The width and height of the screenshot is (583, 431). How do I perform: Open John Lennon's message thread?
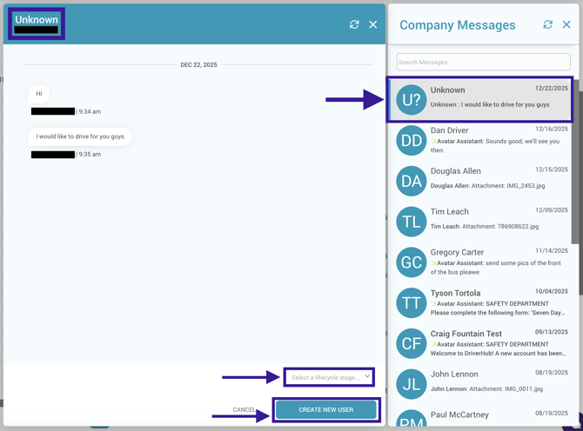[498, 381]
